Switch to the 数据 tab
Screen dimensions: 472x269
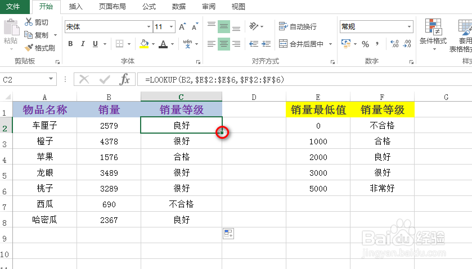pos(178,7)
